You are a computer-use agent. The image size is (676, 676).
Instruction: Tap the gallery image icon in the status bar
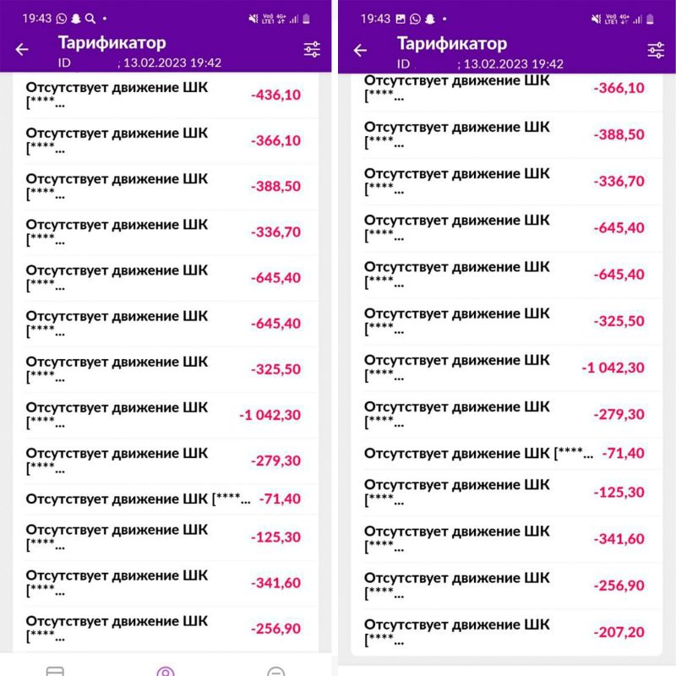coord(400,18)
